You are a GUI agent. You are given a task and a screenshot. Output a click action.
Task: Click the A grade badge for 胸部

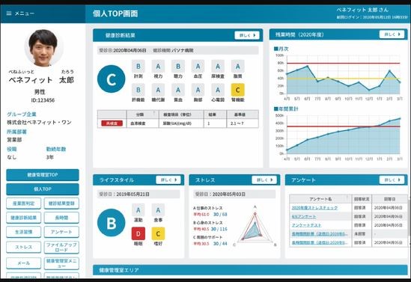pyautogui.click(x=198, y=90)
